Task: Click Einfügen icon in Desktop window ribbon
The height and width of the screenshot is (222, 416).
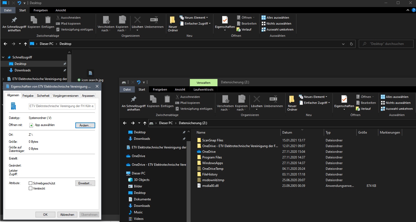Action: click(48, 20)
